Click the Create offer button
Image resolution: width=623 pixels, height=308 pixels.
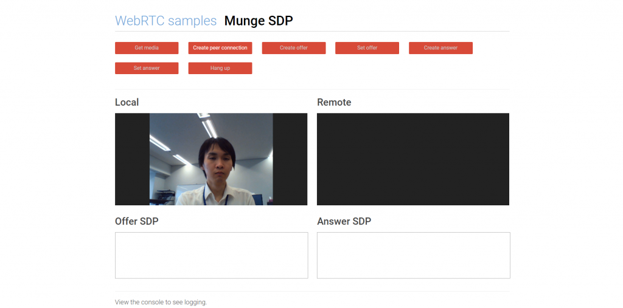pyautogui.click(x=294, y=48)
